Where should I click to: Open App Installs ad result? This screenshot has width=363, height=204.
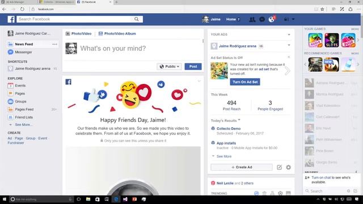click(x=226, y=143)
